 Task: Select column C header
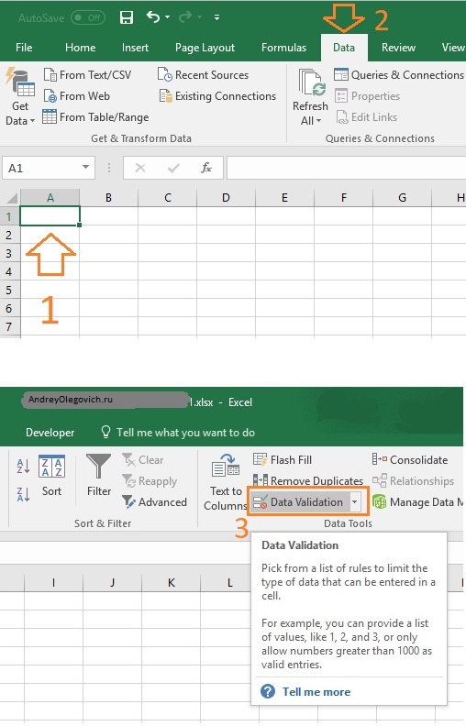coord(168,198)
